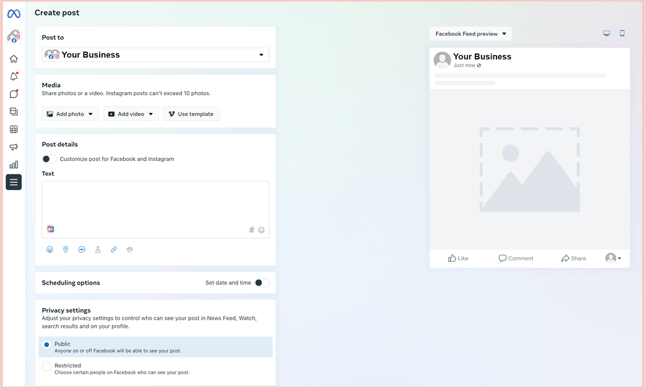Switch preview to desktop view icon
The width and height of the screenshot is (645, 389).
pos(607,33)
